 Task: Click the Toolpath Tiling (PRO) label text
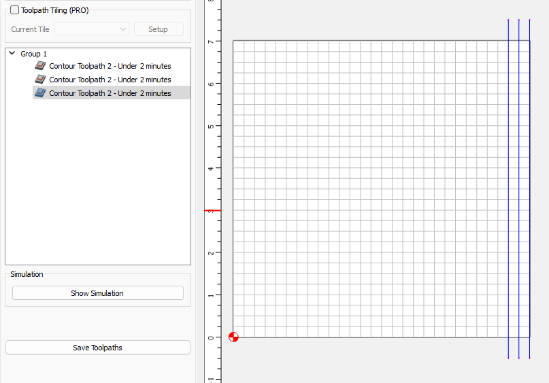coord(54,10)
